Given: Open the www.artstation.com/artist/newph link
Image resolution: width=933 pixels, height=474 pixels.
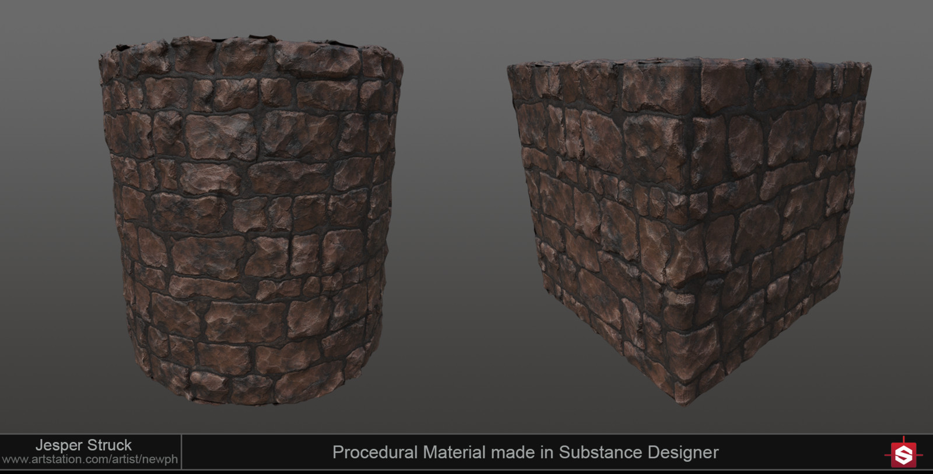Looking at the screenshot, I should coord(90,459).
